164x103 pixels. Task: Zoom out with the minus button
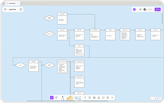click(152, 98)
